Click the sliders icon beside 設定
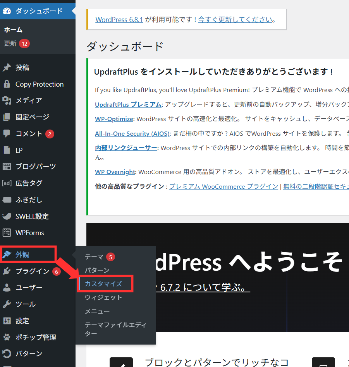Screen dimensions: 349x367 tap(7, 321)
